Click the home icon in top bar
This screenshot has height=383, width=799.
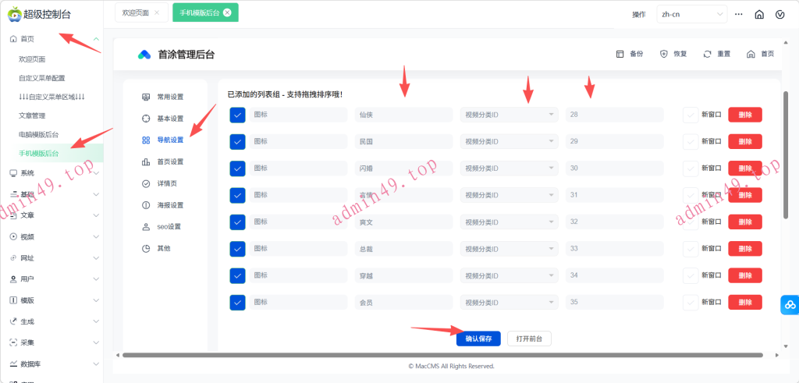pos(758,14)
